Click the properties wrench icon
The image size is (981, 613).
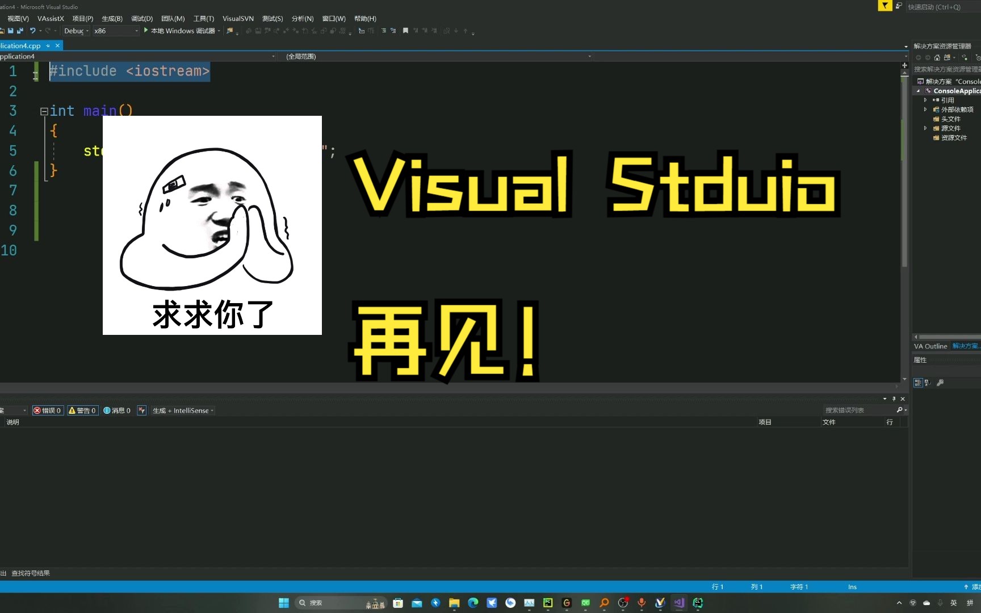pyautogui.click(x=940, y=383)
